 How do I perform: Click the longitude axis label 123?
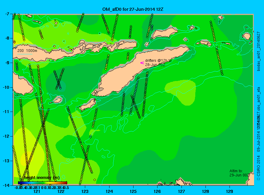tap(85, 191)
